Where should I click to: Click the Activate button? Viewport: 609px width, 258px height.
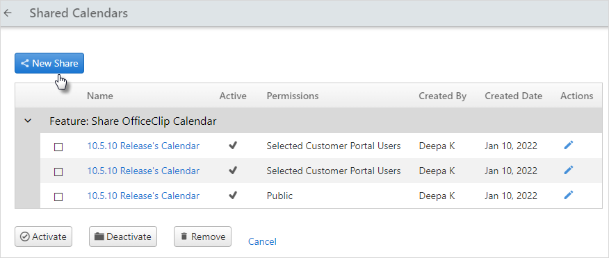click(x=44, y=237)
